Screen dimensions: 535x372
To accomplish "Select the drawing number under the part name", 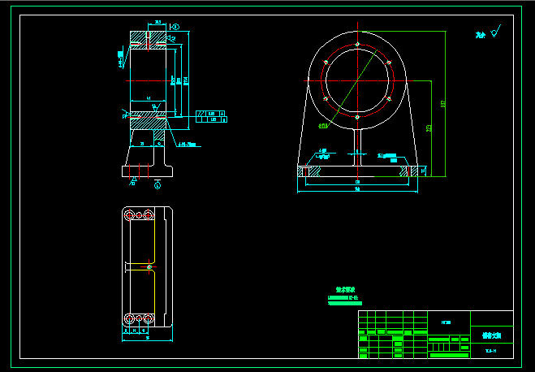I will [491, 351].
